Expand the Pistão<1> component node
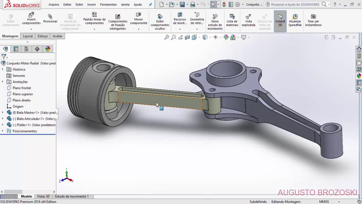 pyautogui.click(x=3, y=125)
